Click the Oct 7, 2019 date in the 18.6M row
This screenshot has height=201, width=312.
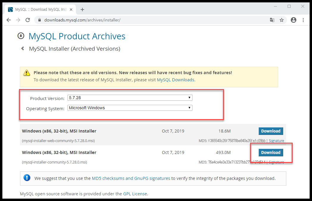(173, 131)
